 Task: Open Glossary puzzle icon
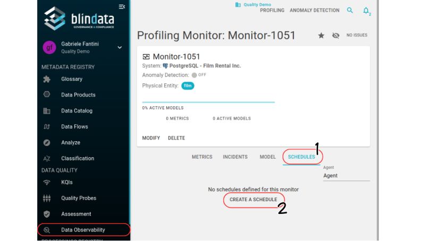tap(47, 79)
